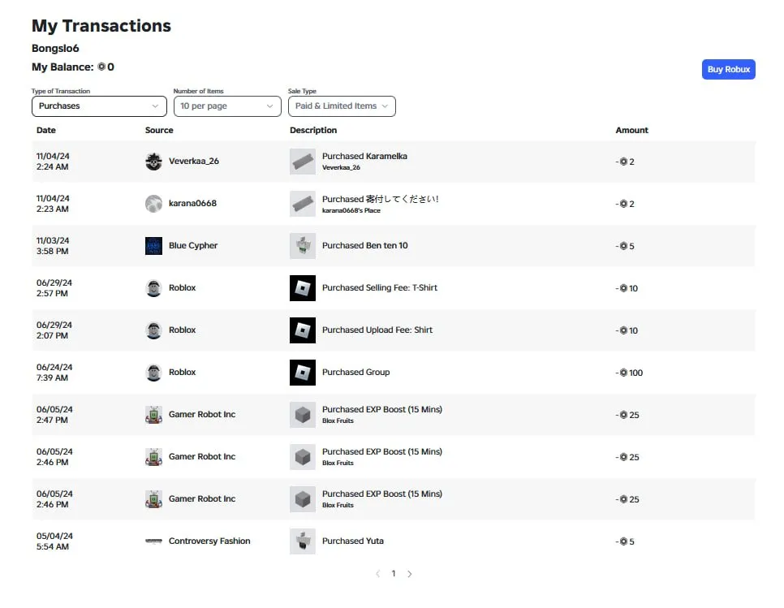Click Roblox avatar in Selling Fee row
784x608 pixels.
tap(153, 288)
